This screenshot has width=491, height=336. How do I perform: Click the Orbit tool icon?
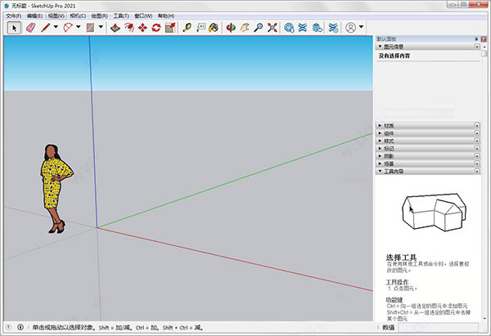click(231, 28)
